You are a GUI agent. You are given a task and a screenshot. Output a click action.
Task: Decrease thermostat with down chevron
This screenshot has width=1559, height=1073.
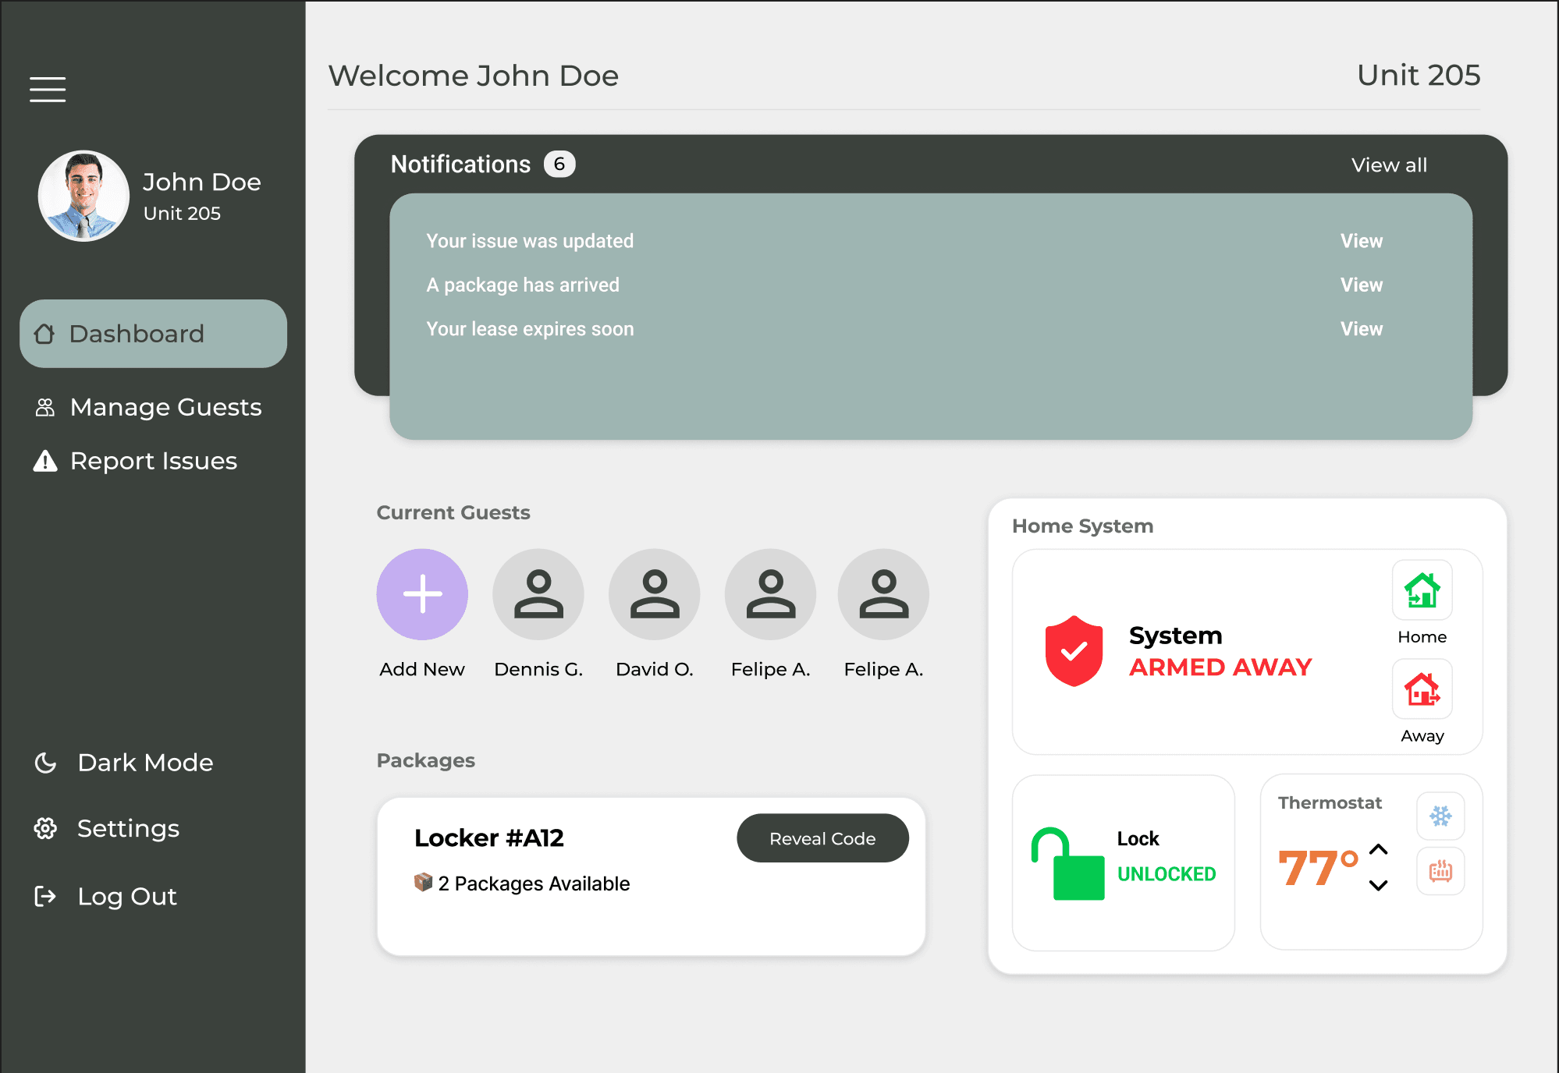click(x=1379, y=885)
